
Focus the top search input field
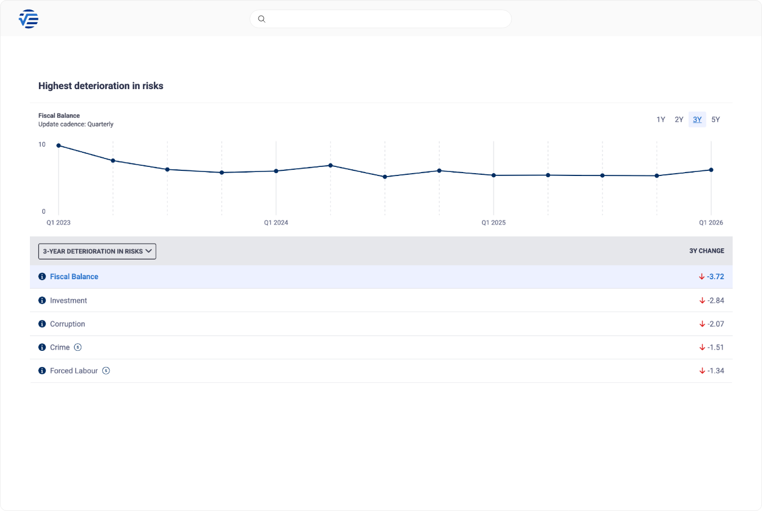point(387,19)
